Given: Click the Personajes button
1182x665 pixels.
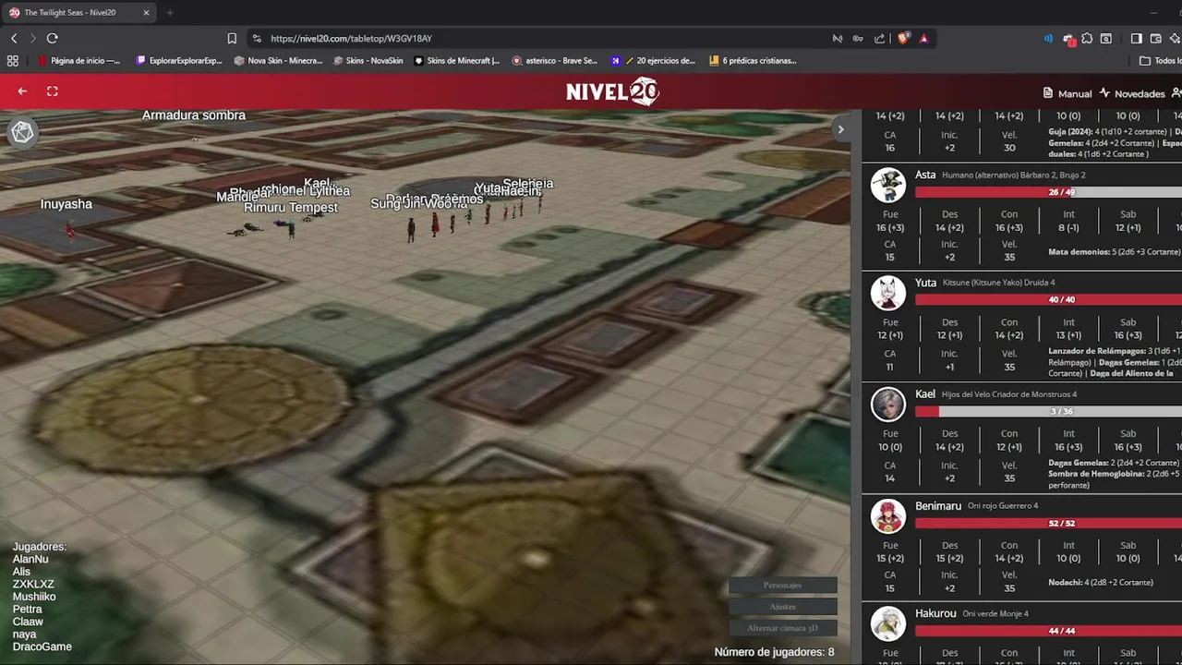Looking at the screenshot, I should click(782, 586).
